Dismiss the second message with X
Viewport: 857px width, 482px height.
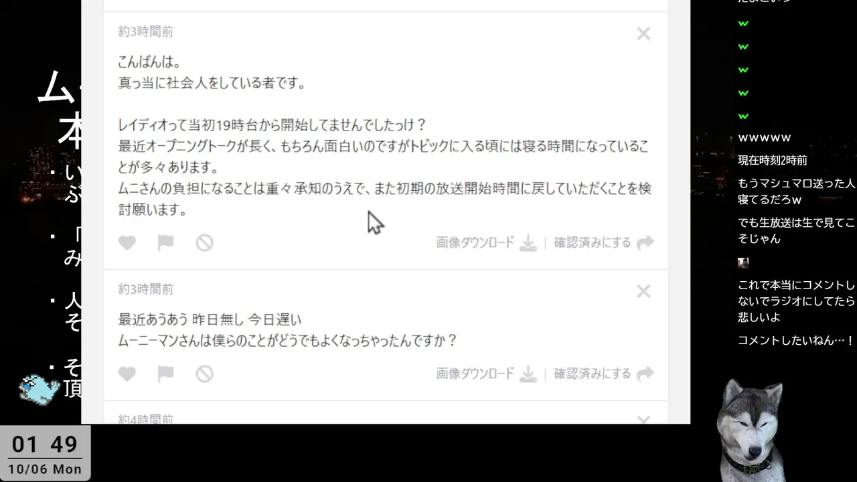(643, 291)
